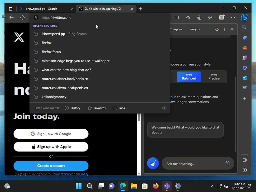Close the ishowspeed pp Search tab

point(72,9)
